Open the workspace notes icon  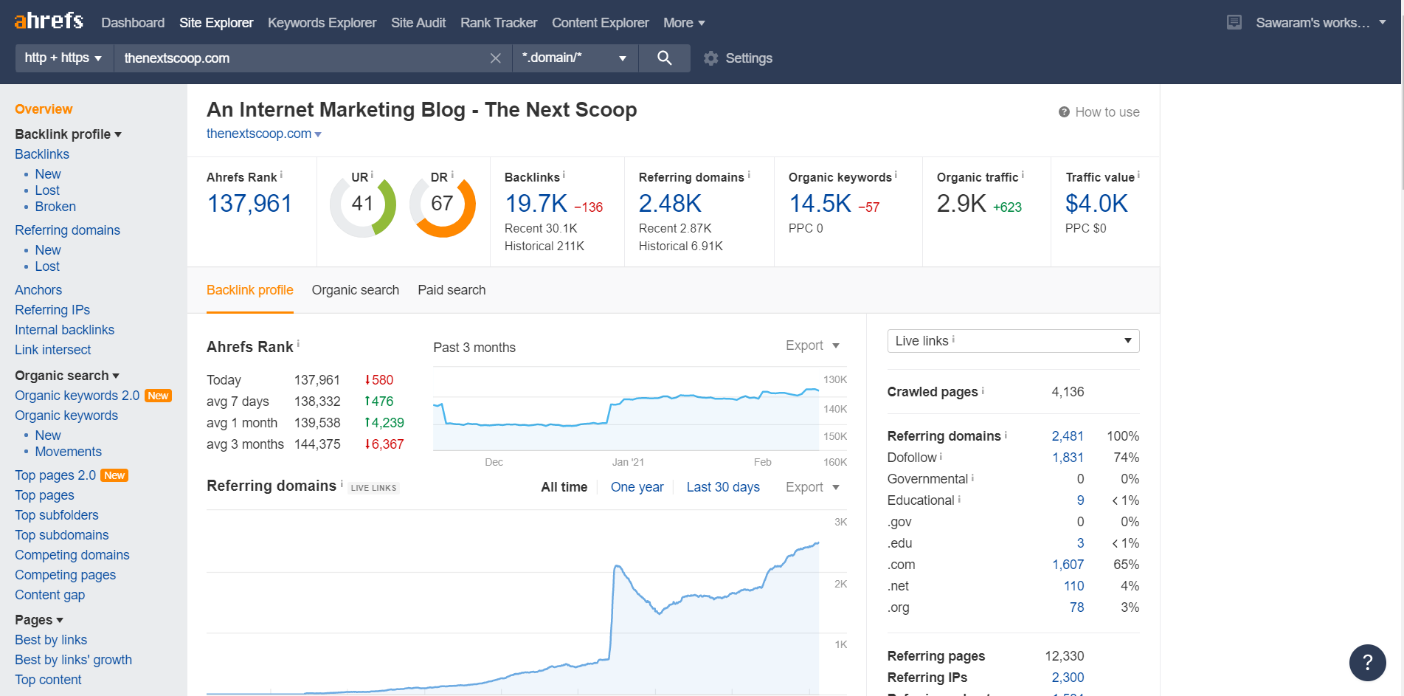tap(1234, 23)
